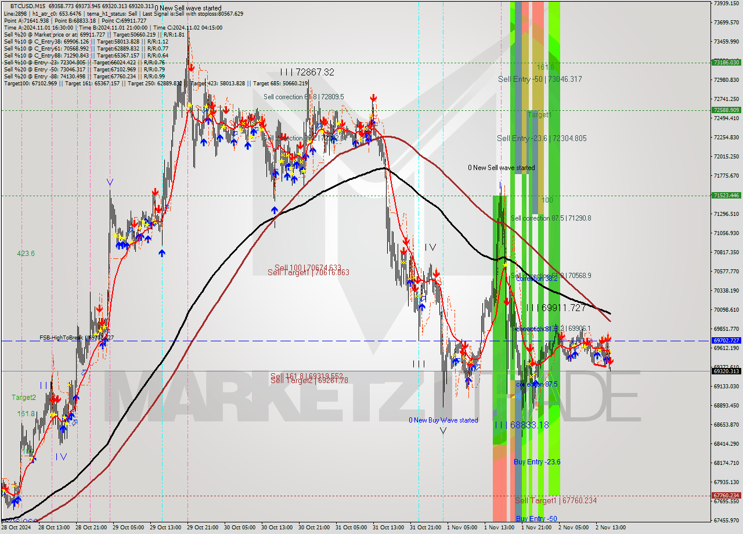Click the 'I I I 72867.32' wave label
The image size is (743, 534).
pos(307,72)
